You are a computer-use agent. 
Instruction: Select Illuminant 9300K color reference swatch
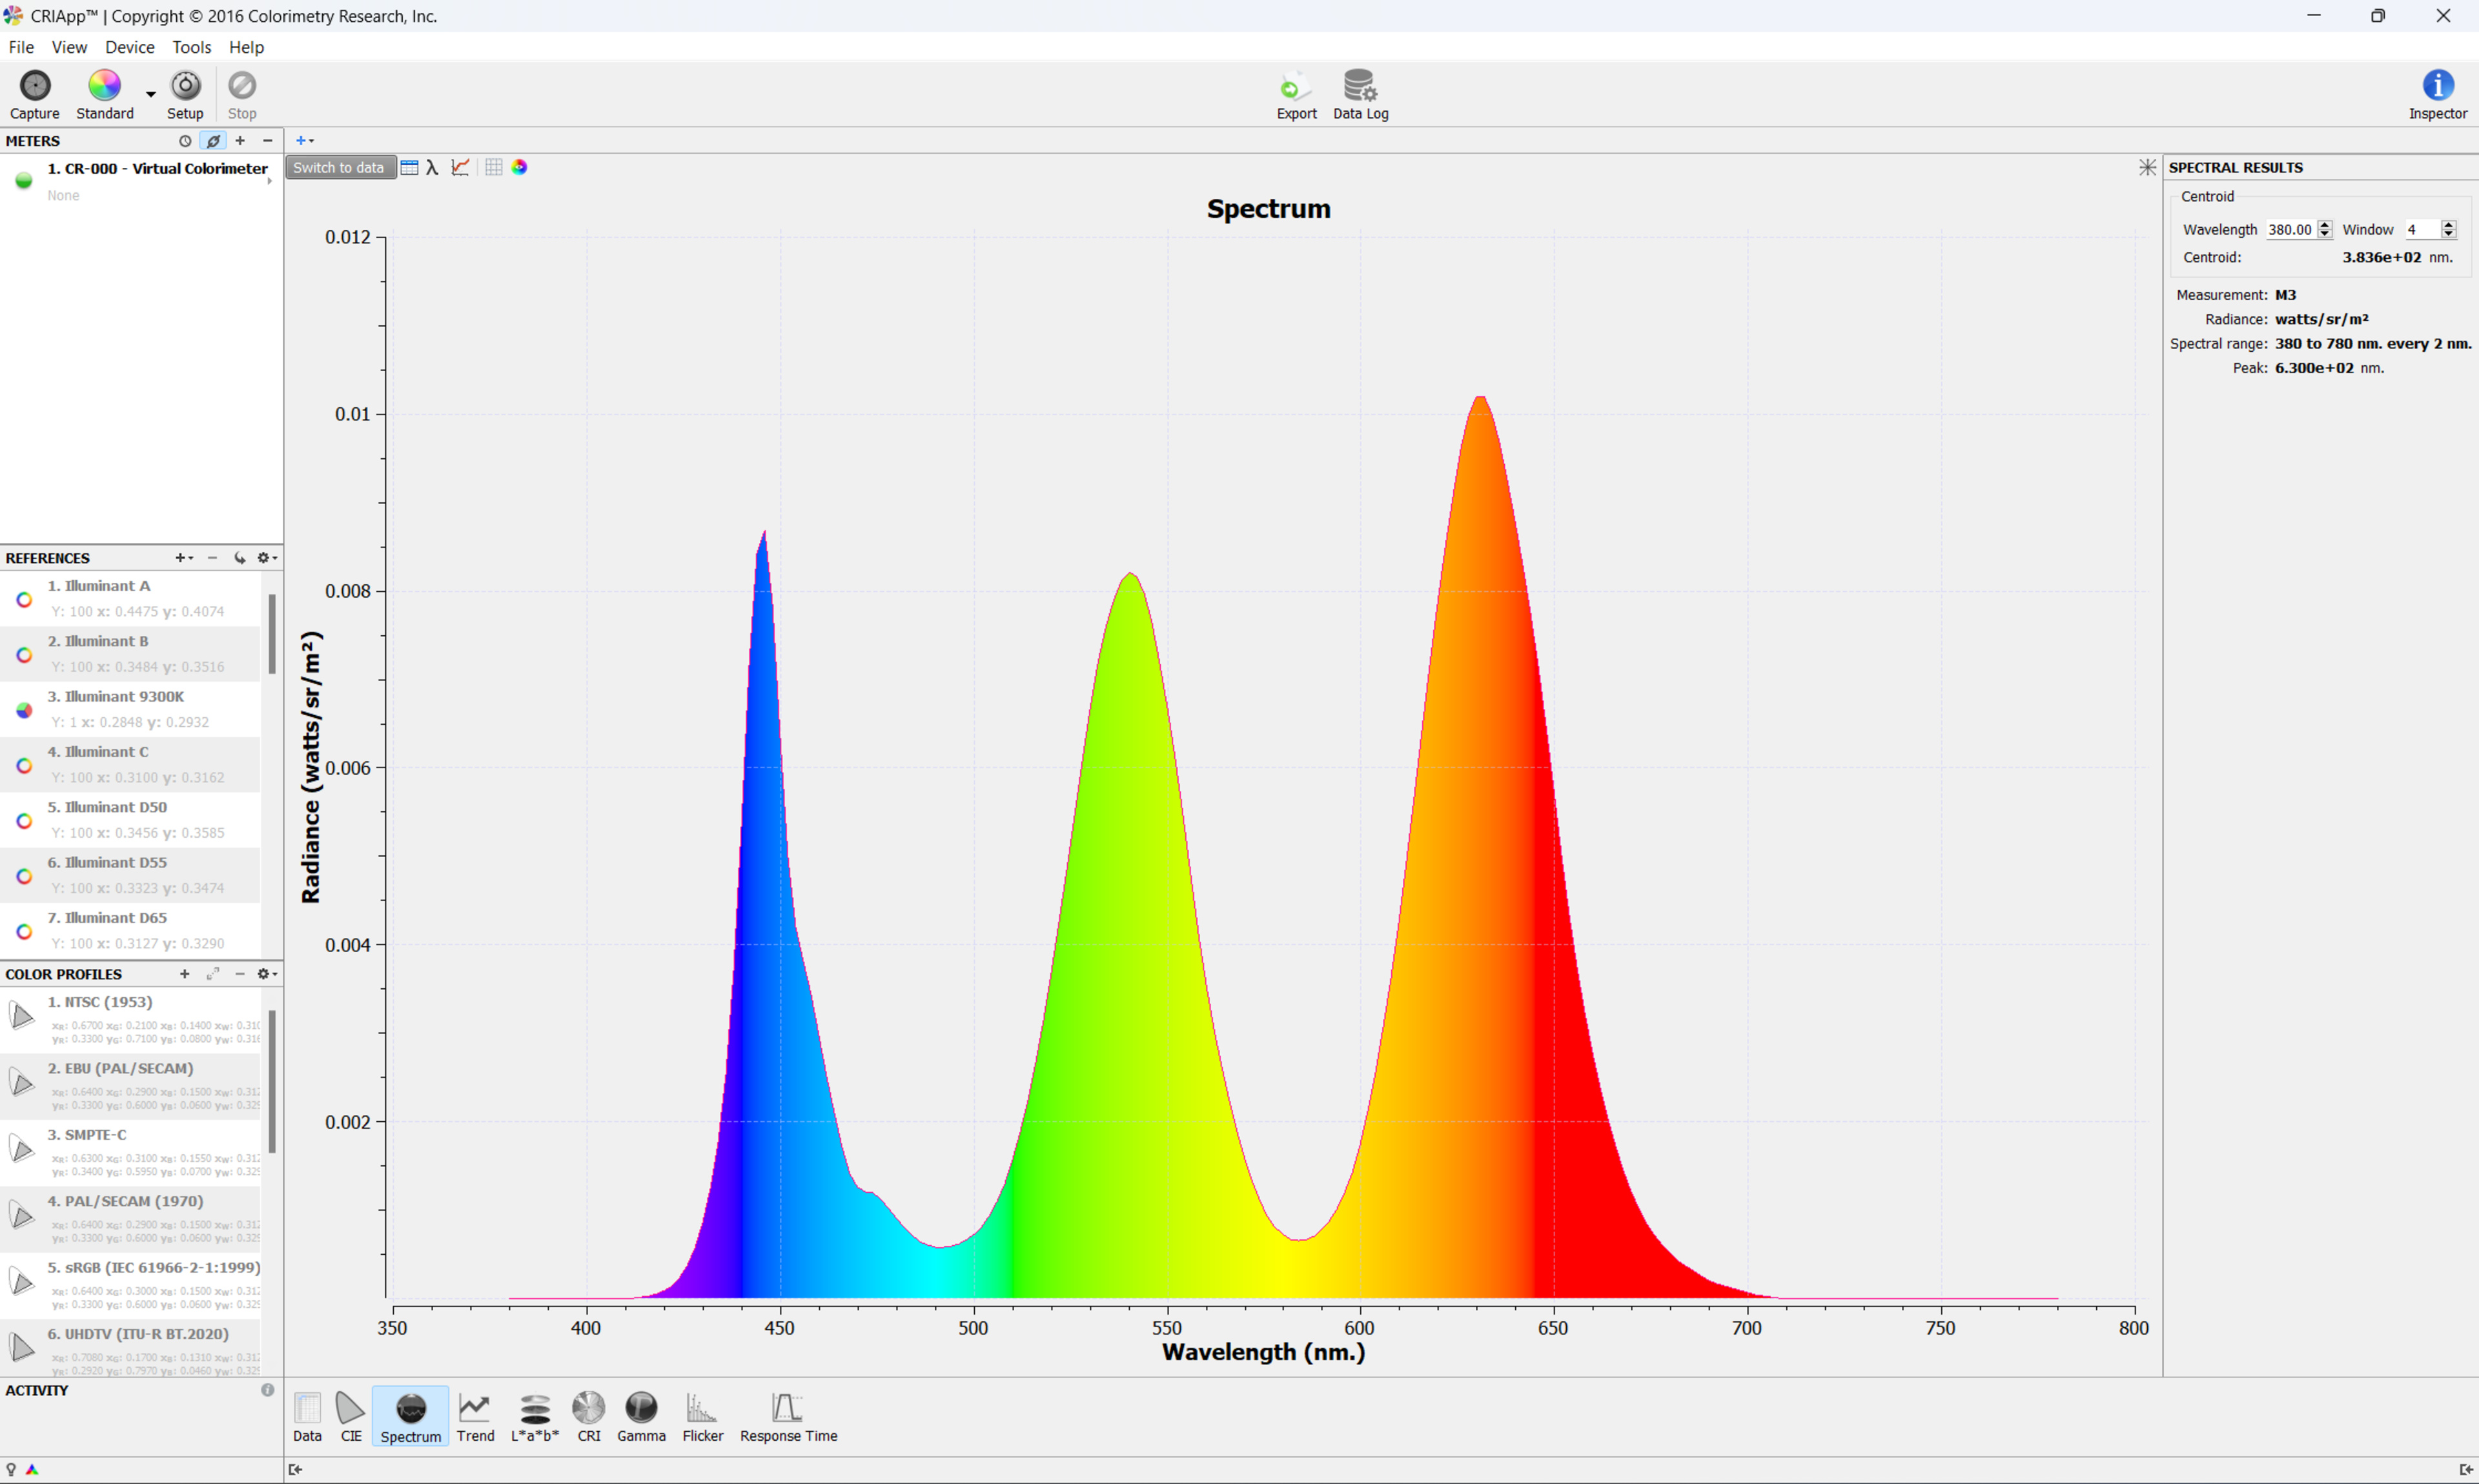point(24,710)
